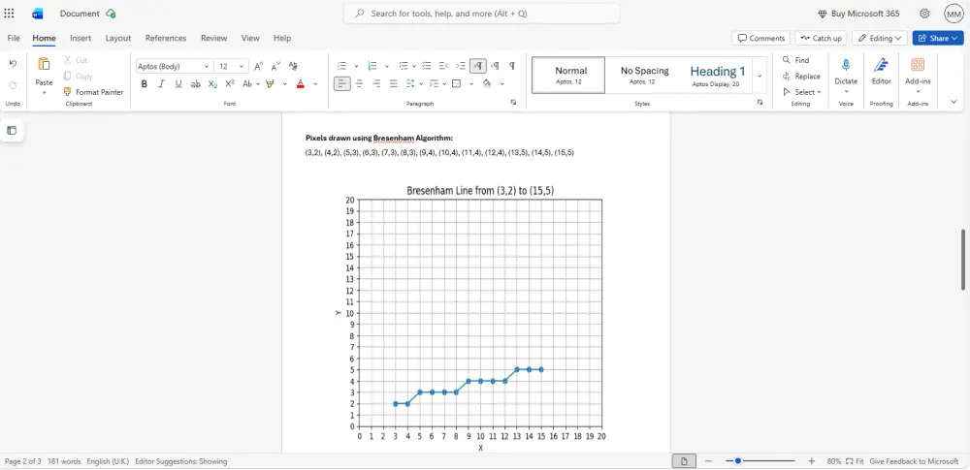The image size is (970, 470).
Task: Open bullet list style dropdown arrow
Action: coord(356,66)
